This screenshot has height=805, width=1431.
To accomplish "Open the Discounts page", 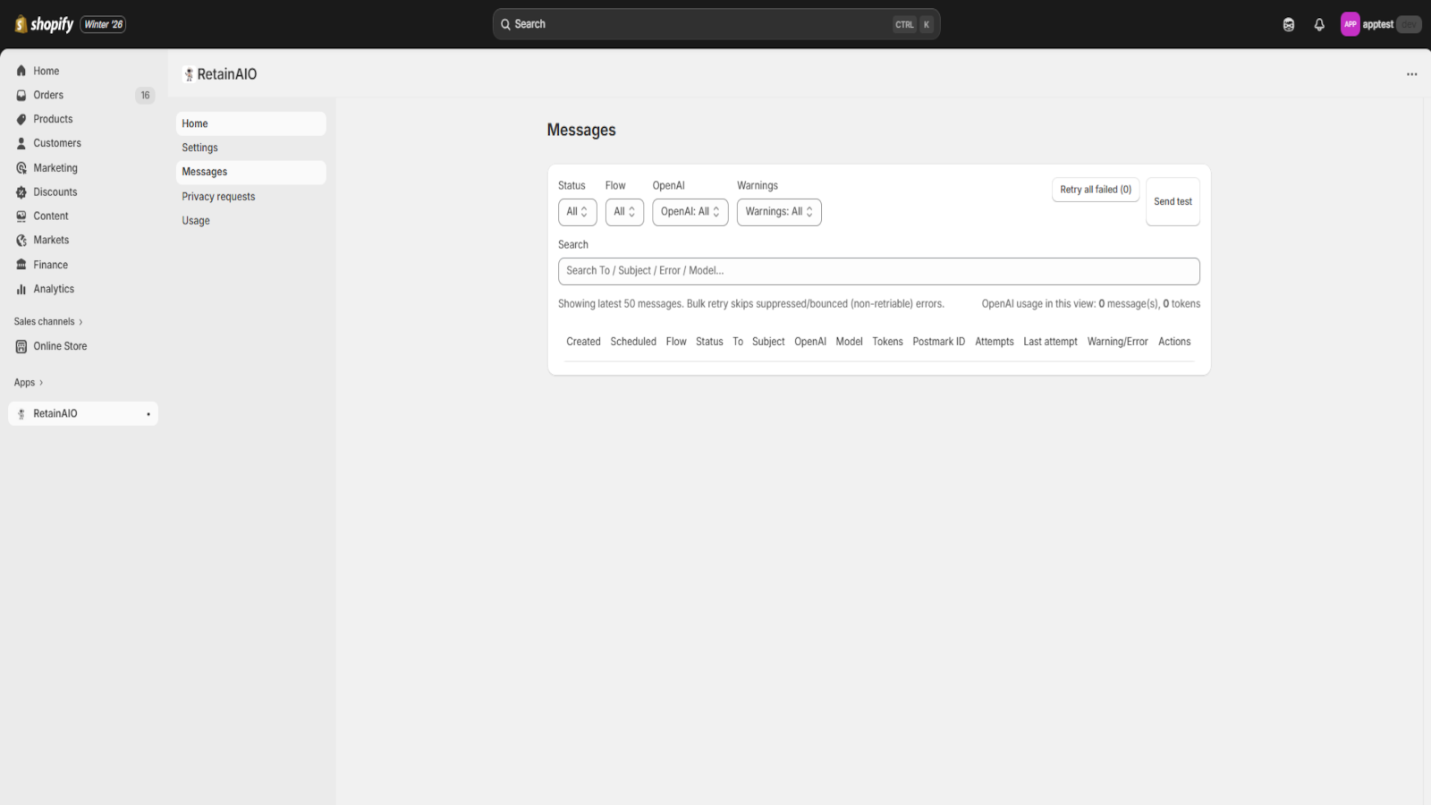I will click(x=55, y=191).
